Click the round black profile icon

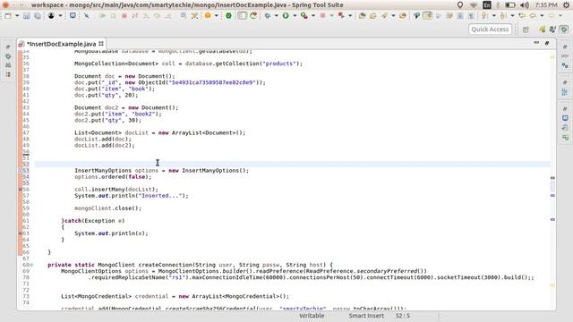click(x=51, y=16)
